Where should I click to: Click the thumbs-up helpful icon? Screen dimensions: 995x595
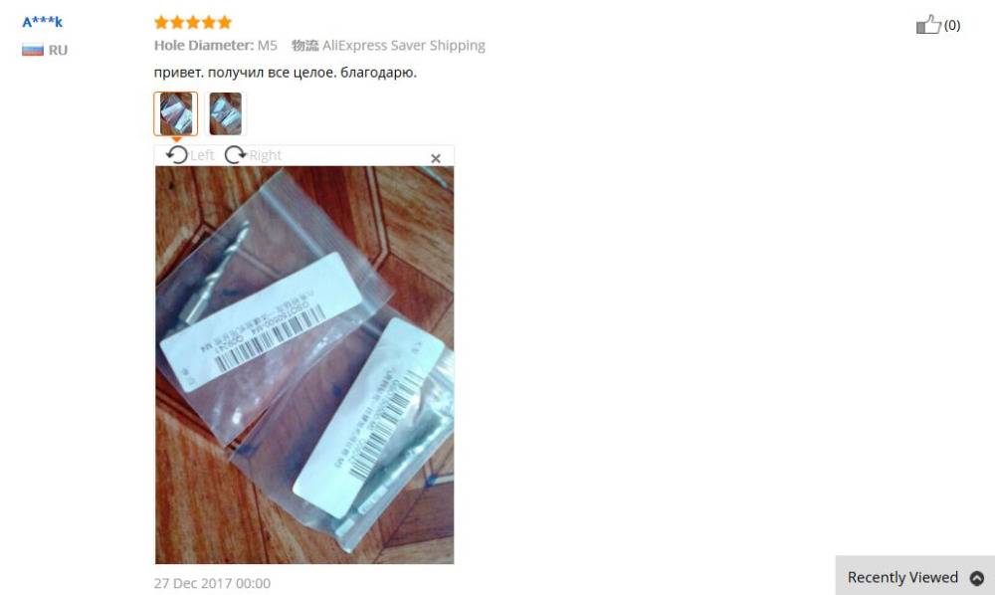928,25
